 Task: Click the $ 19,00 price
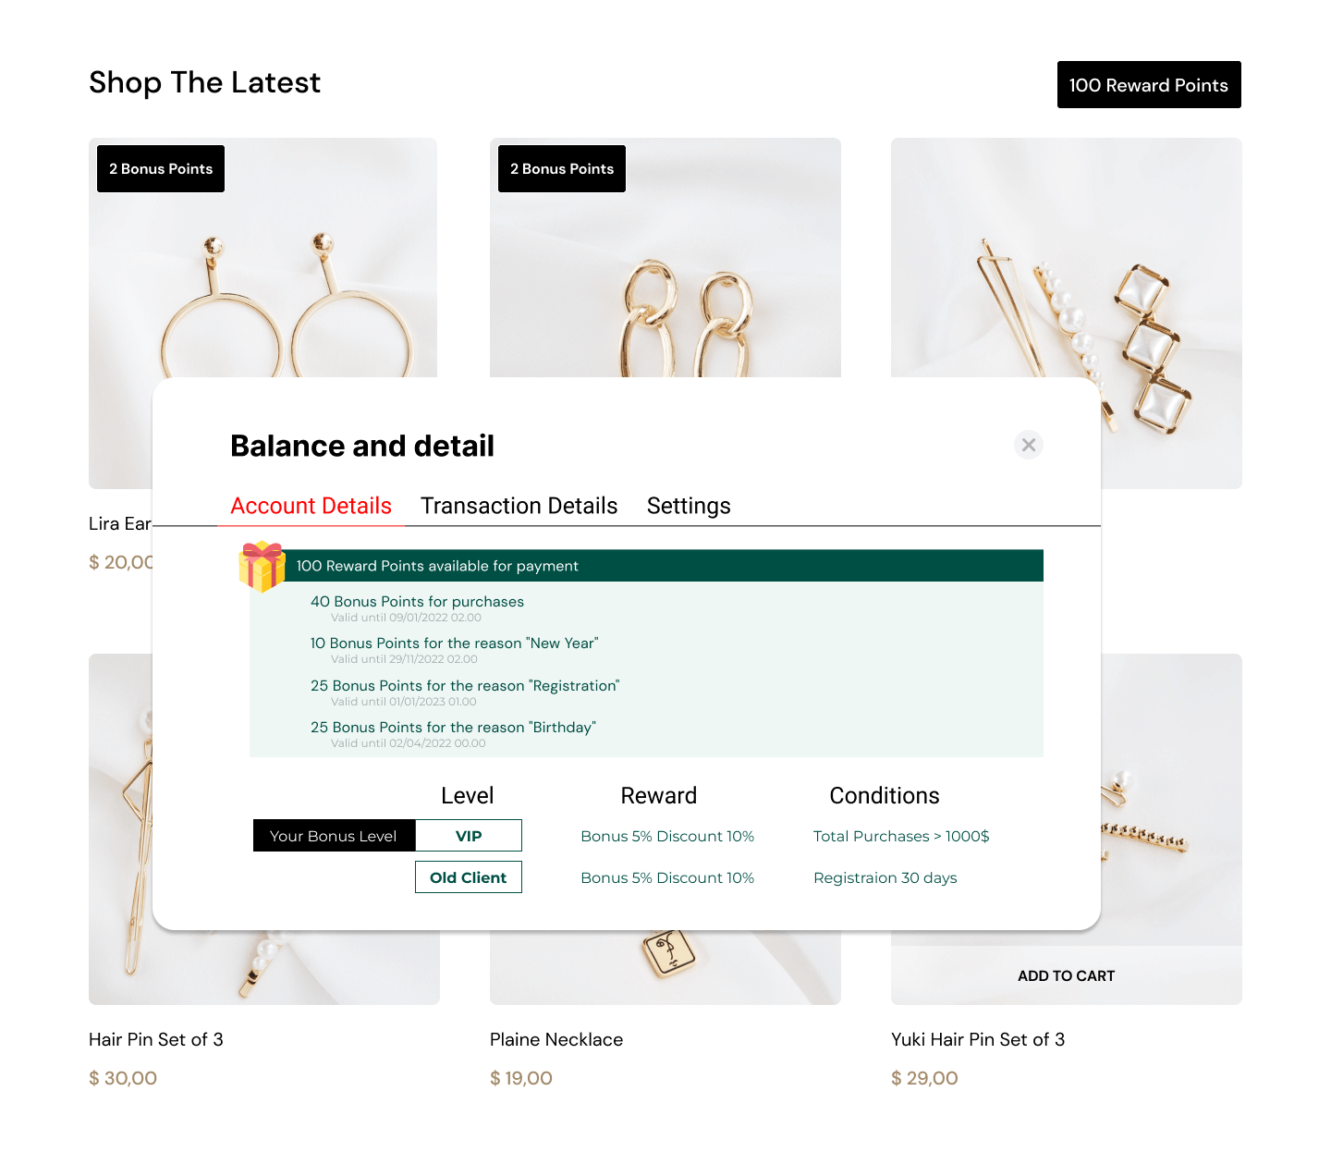coord(521,1078)
